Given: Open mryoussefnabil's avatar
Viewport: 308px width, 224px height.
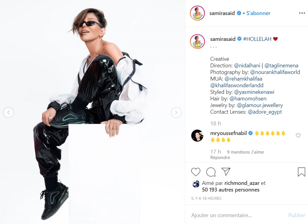Looking at the screenshot, I should 197,136.
